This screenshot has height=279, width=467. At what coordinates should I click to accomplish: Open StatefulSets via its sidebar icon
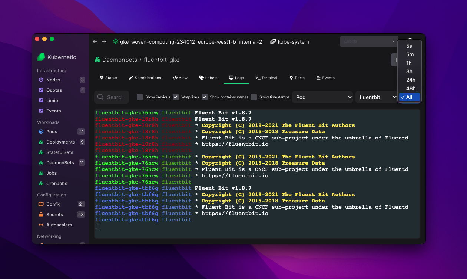click(41, 152)
